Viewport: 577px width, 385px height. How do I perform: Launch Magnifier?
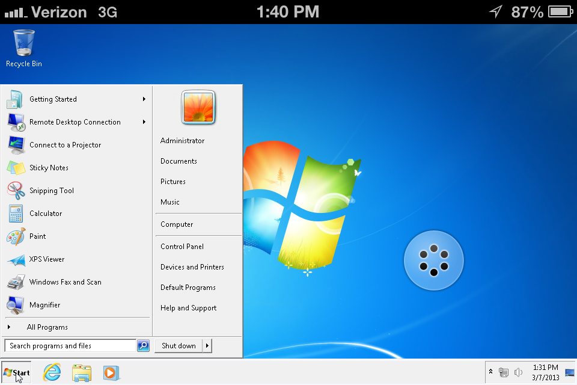(x=44, y=304)
